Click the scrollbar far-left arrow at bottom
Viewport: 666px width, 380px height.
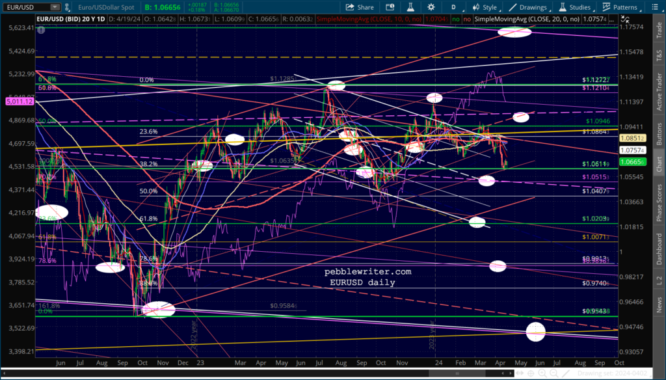tap(4, 373)
